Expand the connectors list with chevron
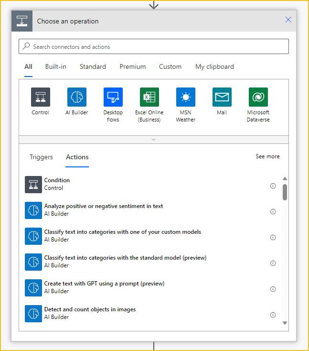This screenshot has height=351, width=309. [154, 140]
